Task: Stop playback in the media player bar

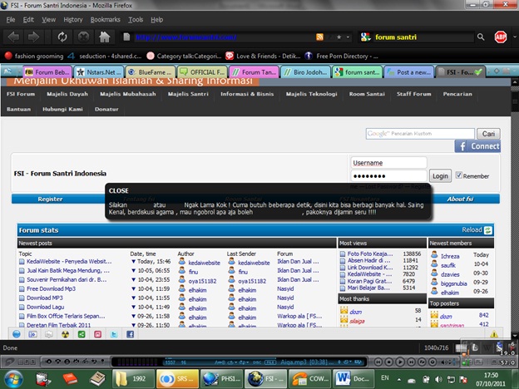Action: pyautogui.click(x=388, y=362)
